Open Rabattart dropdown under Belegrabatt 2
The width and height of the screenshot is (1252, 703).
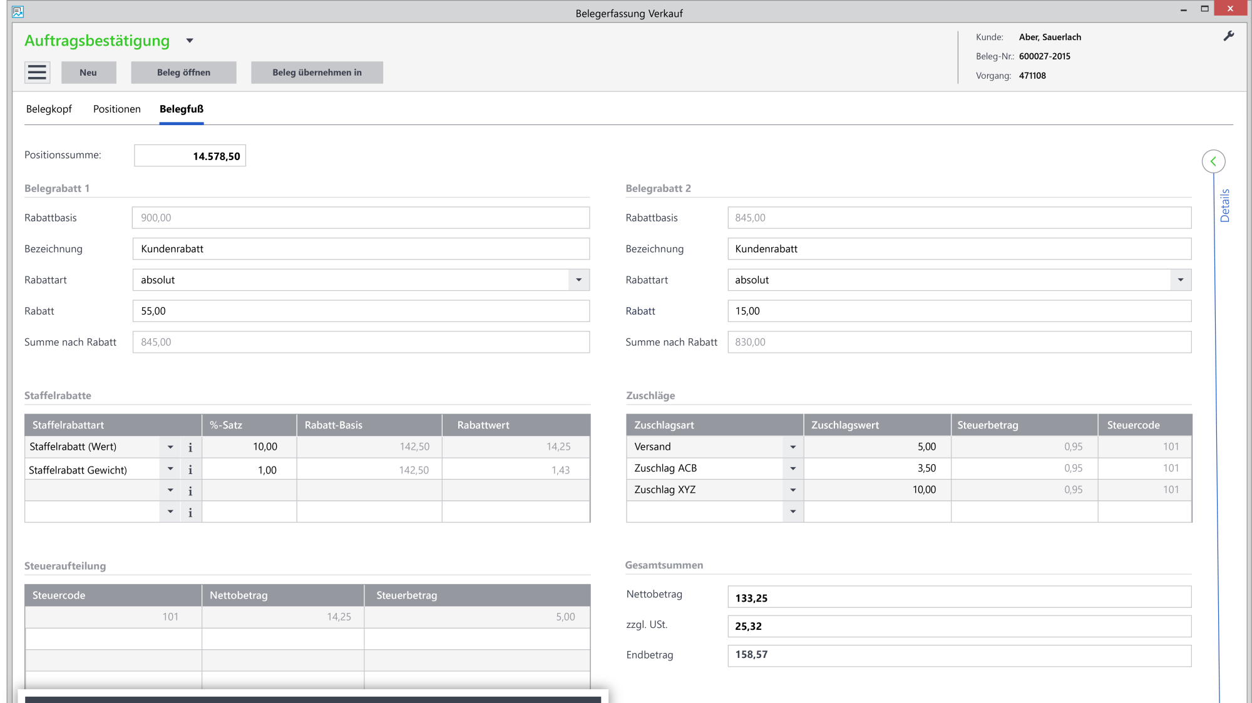click(1180, 280)
